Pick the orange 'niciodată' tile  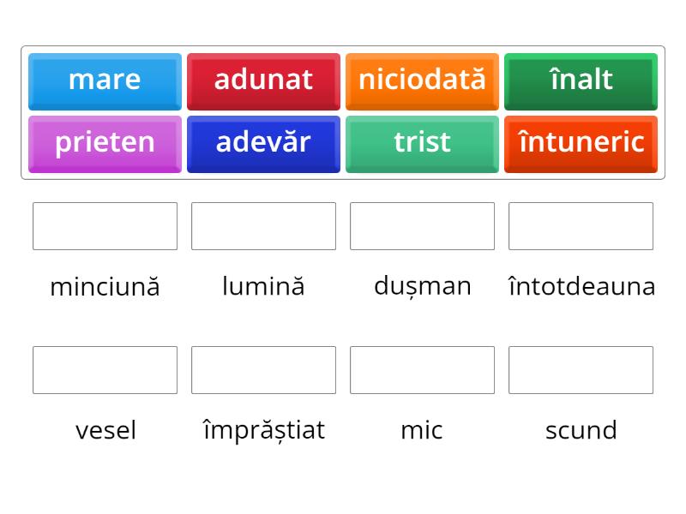(422, 81)
